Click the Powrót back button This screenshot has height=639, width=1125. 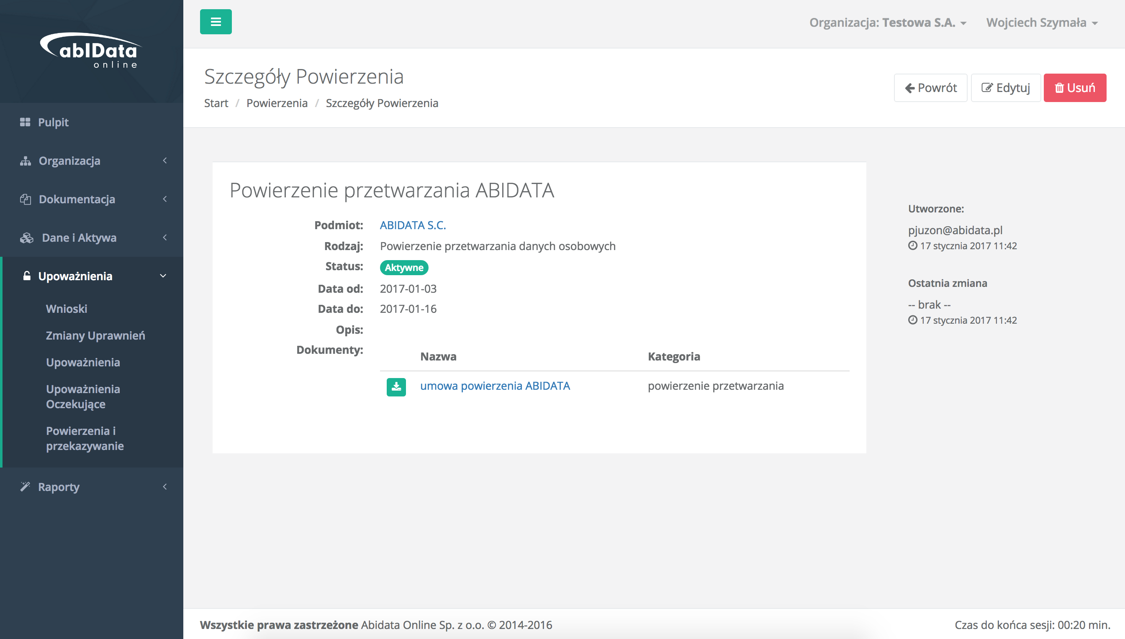pos(930,88)
